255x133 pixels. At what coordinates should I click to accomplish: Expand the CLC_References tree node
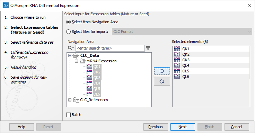(x=70, y=100)
